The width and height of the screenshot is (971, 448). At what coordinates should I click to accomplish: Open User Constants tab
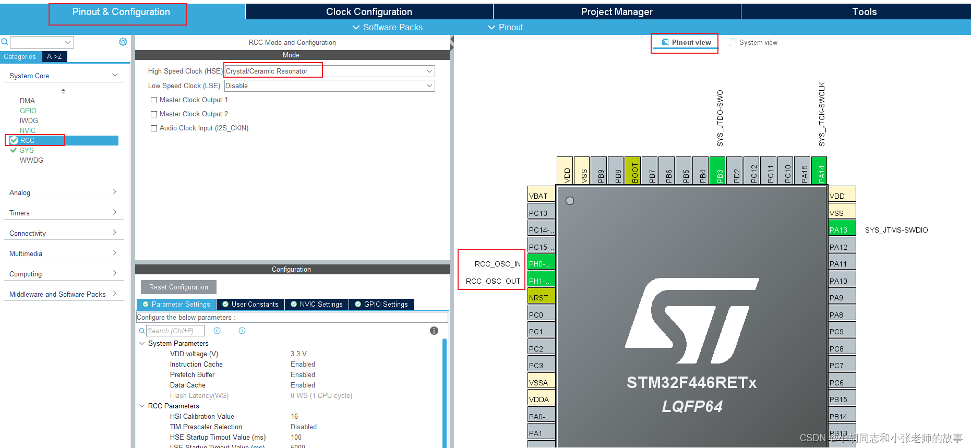(250, 304)
